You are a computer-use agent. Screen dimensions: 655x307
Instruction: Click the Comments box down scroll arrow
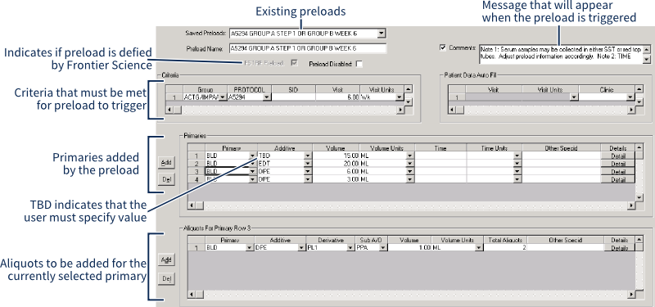(647, 59)
